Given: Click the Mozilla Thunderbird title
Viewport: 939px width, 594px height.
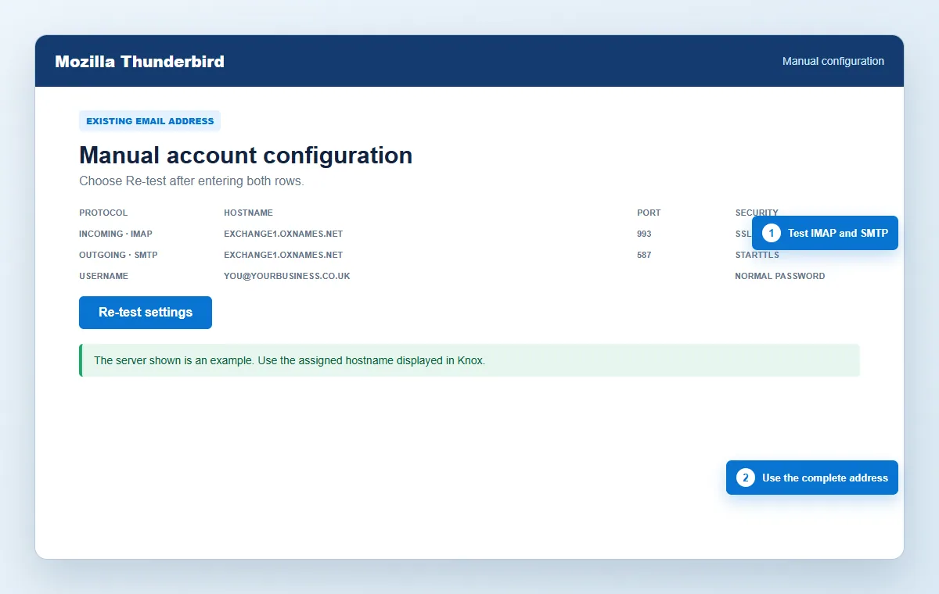Looking at the screenshot, I should point(139,61).
